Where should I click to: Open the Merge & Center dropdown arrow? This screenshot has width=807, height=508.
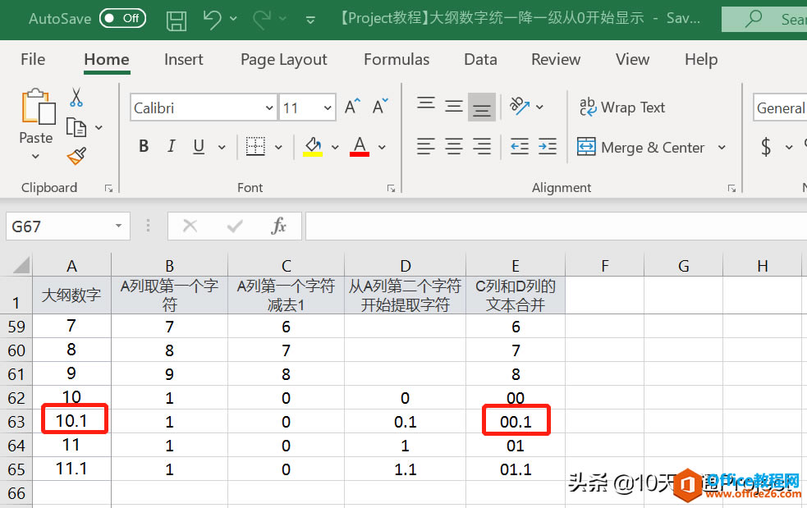point(722,148)
